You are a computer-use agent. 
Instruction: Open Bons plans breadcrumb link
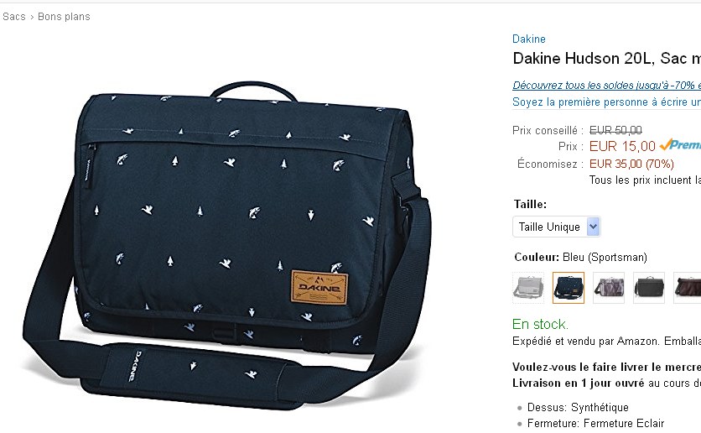tap(64, 17)
